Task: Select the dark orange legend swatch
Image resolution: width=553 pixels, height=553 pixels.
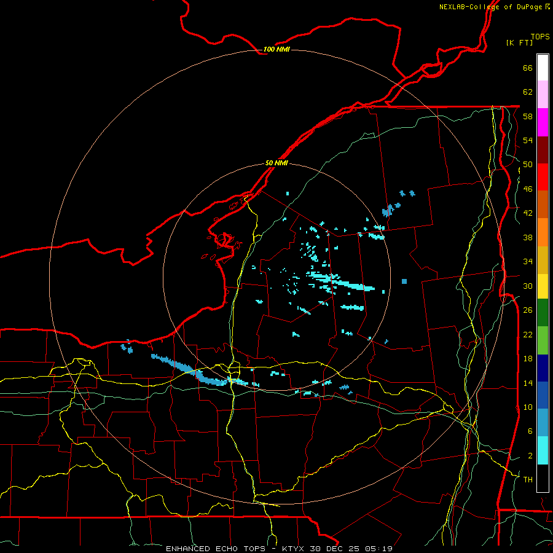Action: coord(543,204)
